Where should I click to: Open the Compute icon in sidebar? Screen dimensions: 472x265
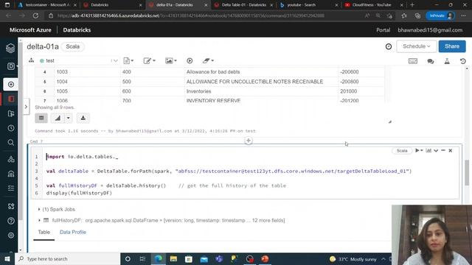coord(11,174)
